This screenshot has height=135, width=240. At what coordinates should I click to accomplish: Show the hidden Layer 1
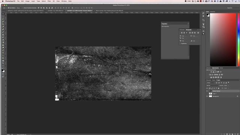click(207, 94)
